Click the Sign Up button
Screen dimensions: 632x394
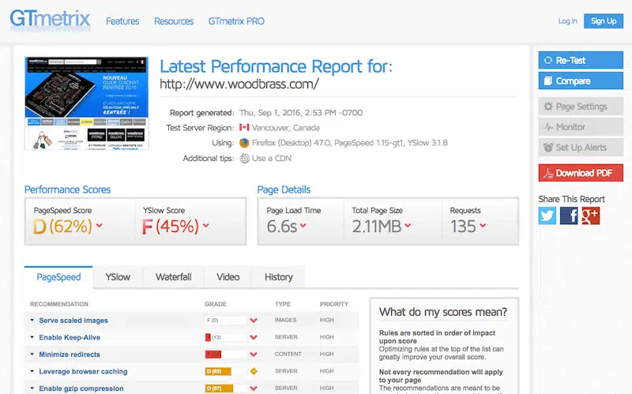[x=604, y=21]
